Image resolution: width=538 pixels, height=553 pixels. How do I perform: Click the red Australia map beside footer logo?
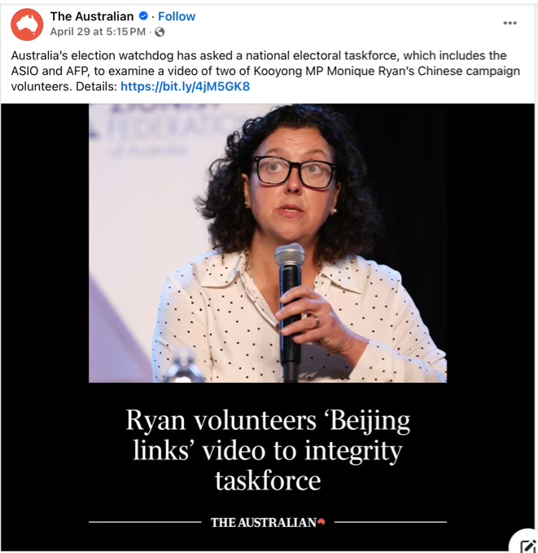[x=321, y=521]
